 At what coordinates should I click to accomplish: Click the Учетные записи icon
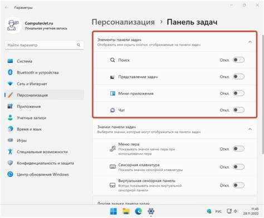coord(10,118)
